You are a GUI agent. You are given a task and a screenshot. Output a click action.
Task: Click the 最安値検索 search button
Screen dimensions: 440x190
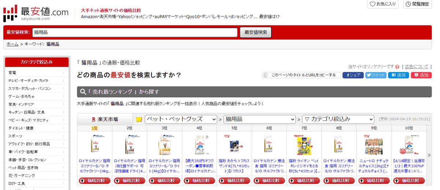tap(256, 32)
